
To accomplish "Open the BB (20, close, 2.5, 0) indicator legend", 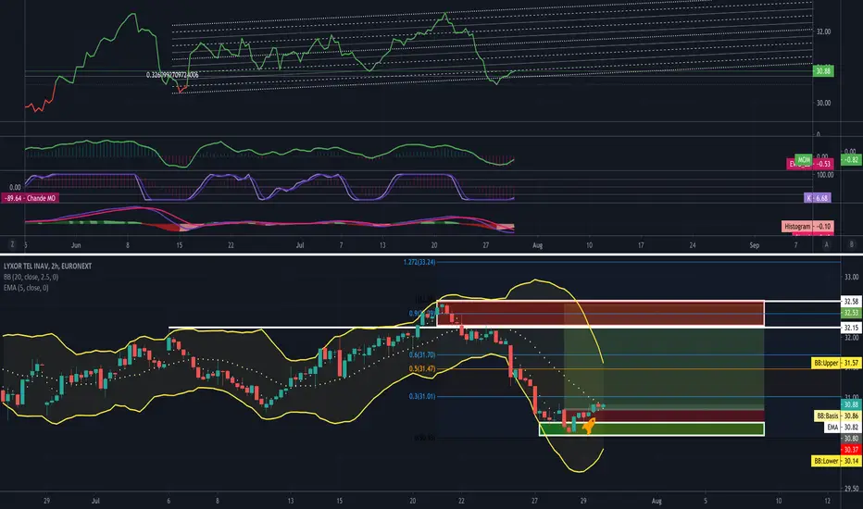I will pyautogui.click(x=31, y=277).
